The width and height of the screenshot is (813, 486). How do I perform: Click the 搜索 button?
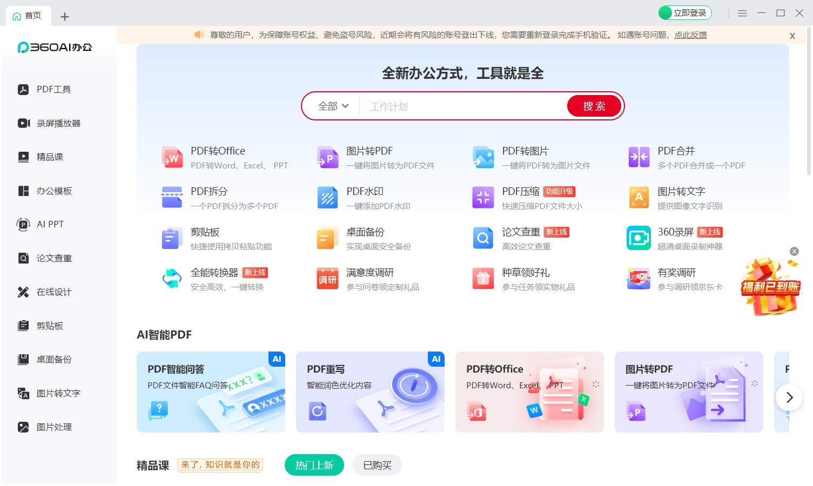[594, 106]
